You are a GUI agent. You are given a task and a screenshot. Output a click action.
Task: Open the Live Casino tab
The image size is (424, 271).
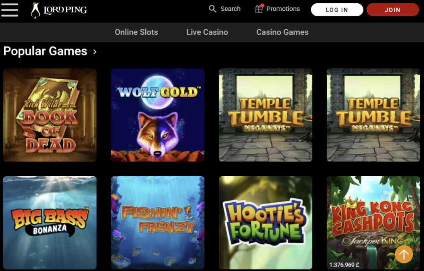coord(207,32)
